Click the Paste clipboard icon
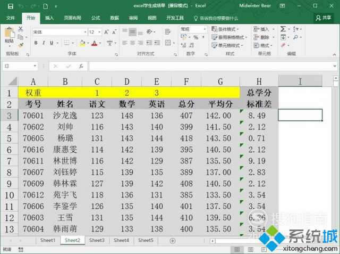340x254 pixels. pyautogui.click(x=10, y=33)
